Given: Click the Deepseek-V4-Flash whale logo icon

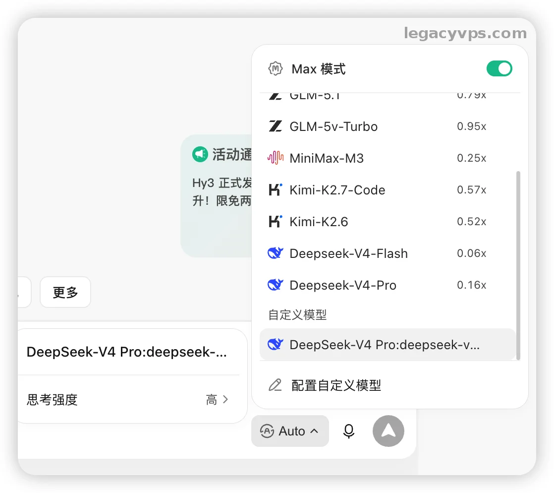Looking at the screenshot, I should coord(275,253).
